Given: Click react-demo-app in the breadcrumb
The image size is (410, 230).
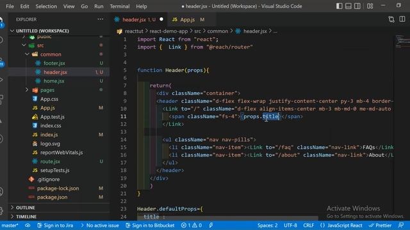Looking at the screenshot, I should 168,31.
